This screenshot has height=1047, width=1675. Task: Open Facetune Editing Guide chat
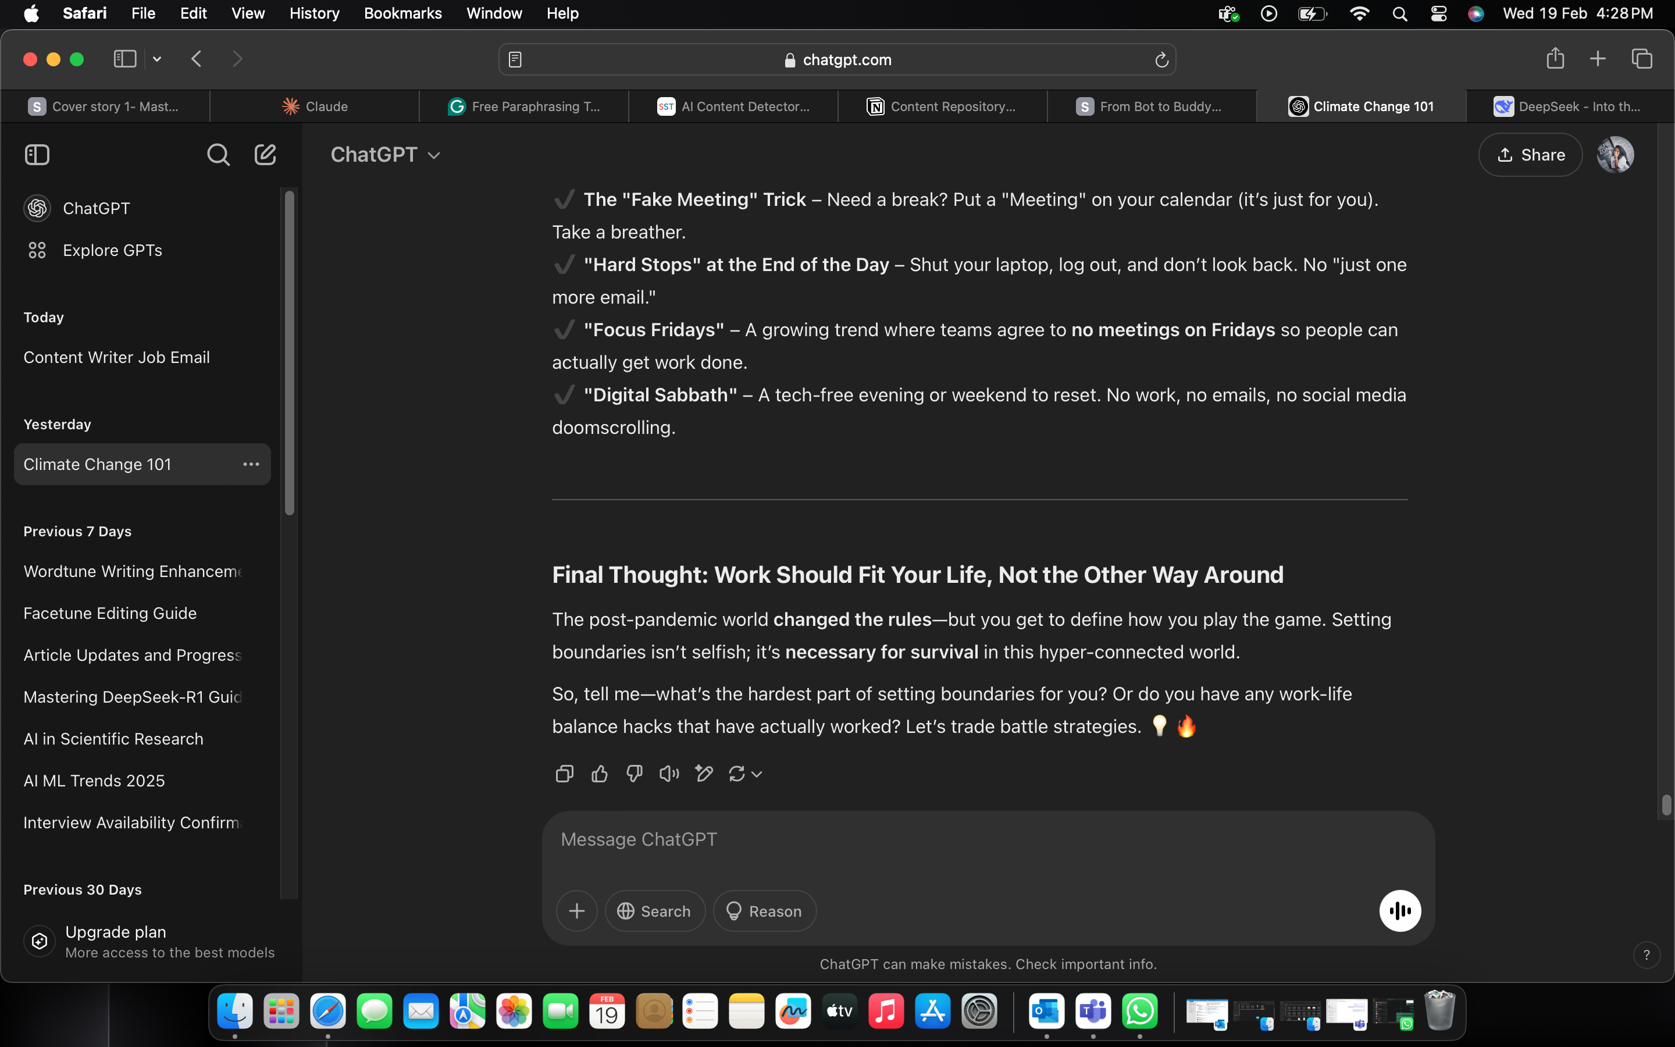[x=142, y=613]
